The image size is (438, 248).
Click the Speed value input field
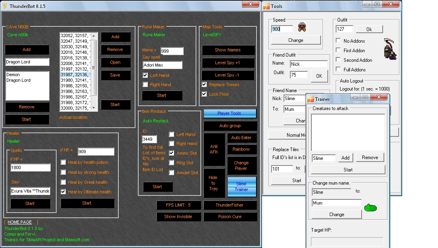tap(282, 29)
